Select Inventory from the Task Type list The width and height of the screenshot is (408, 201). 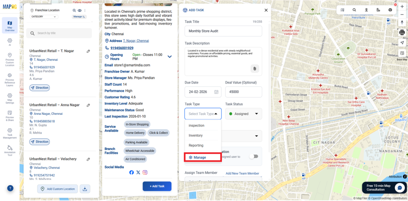tap(196, 135)
